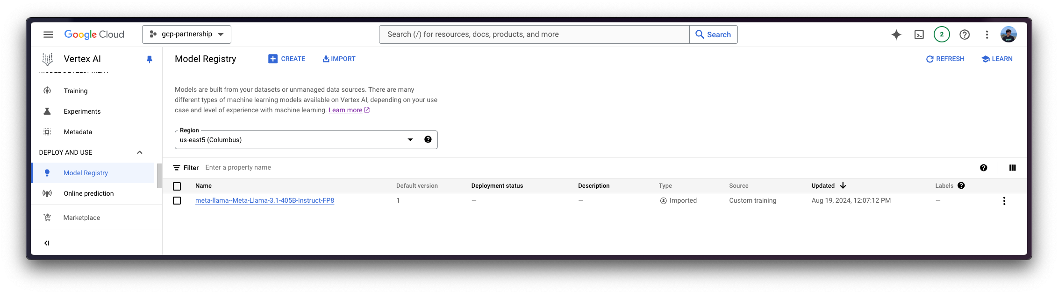Image resolution: width=1058 pixels, height=294 pixels.
Task: Click the sidebar vertical scrollbar
Action: (x=159, y=176)
